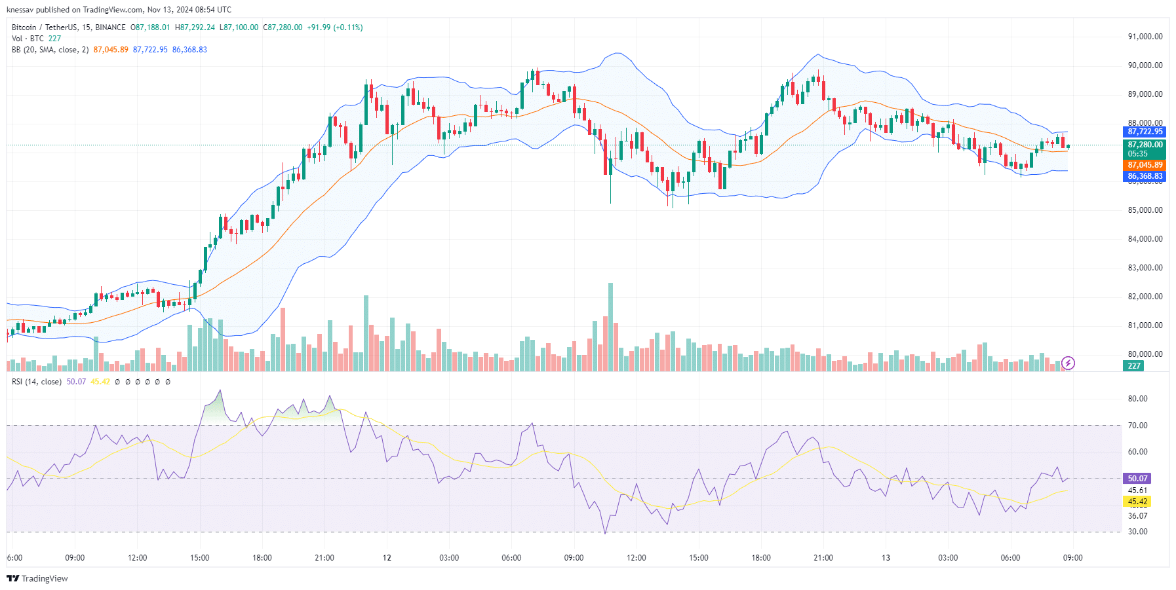The image size is (1176, 590).
Task: Click the green 227 volume axis tag
Action: click(x=1134, y=366)
